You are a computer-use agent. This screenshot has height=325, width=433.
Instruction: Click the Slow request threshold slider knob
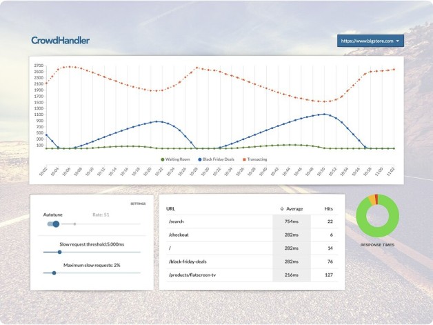[59, 252]
